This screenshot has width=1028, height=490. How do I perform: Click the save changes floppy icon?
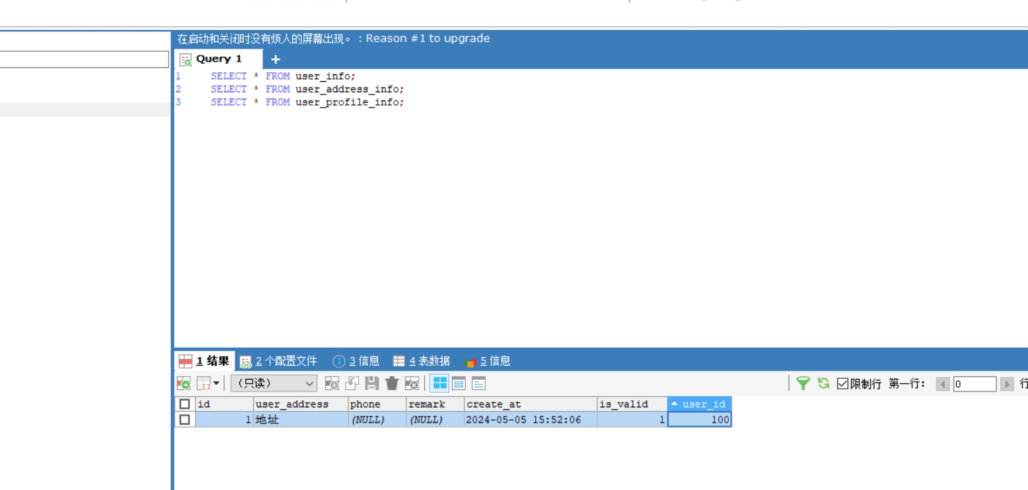372,383
